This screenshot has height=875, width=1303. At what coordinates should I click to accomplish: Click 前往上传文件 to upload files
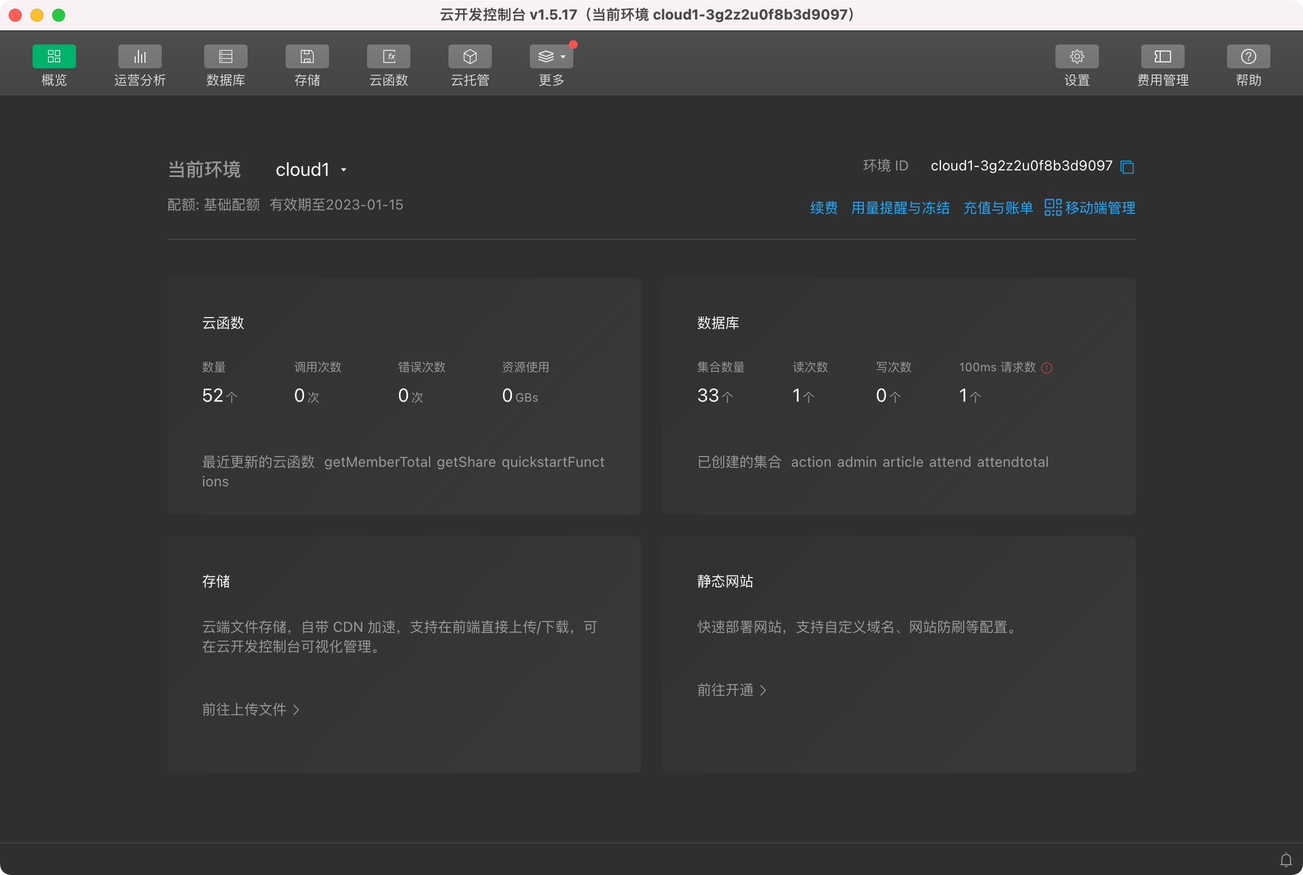(x=250, y=709)
